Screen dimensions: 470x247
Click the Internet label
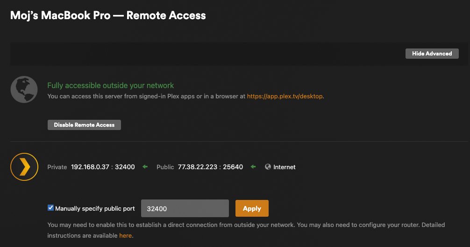285,167
